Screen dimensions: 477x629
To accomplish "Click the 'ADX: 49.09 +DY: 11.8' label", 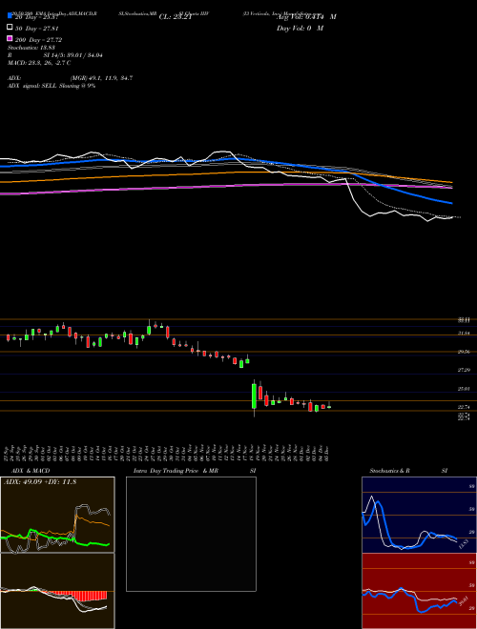I will (x=40, y=482).
